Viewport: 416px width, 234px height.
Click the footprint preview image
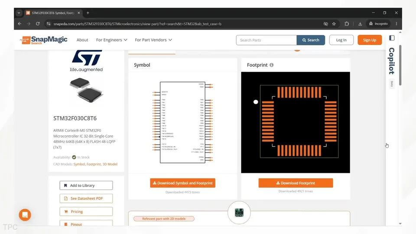click(296, 122)
